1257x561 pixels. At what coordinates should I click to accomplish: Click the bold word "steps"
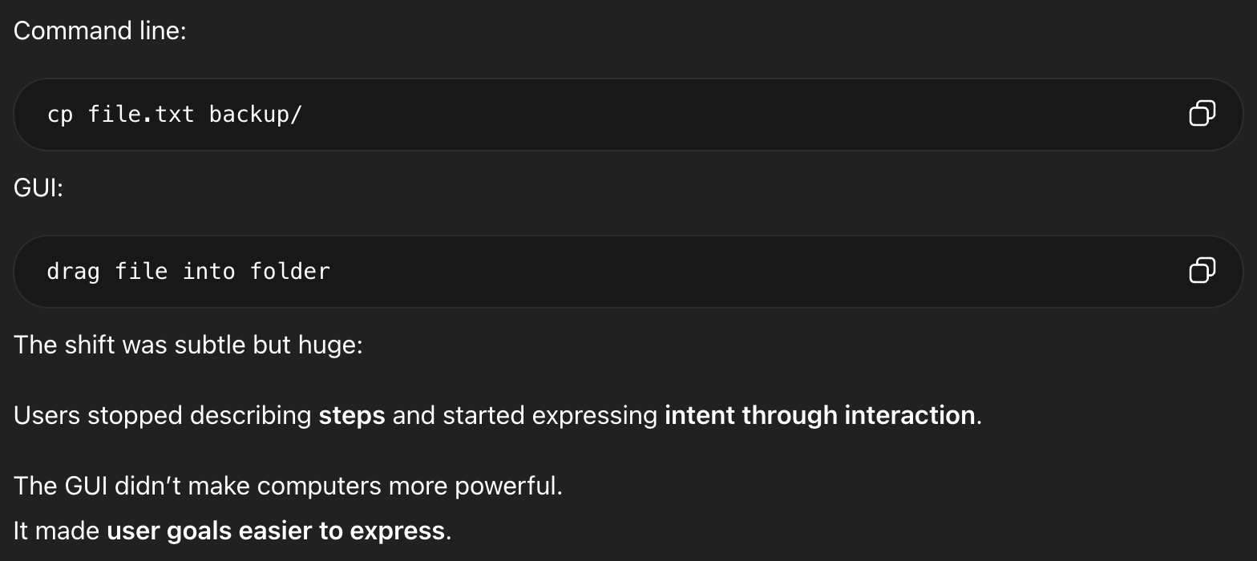pos(352,415)
